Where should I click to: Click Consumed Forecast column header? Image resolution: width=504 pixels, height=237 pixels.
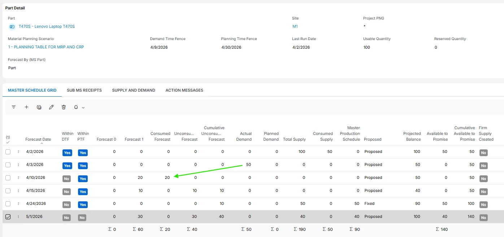(x=160, y=136)
